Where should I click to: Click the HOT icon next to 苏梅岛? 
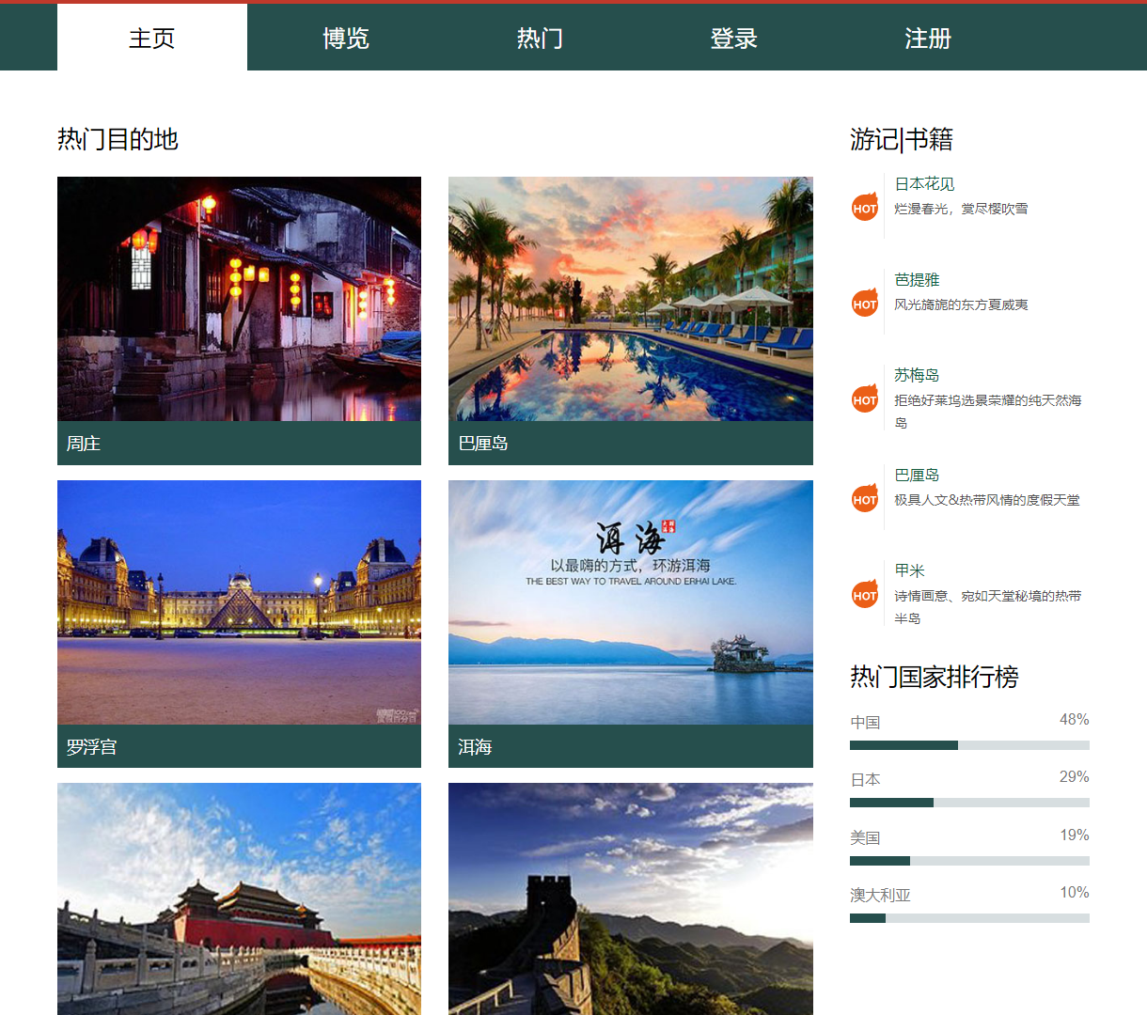pyautogui.click(x=864, y=399)
